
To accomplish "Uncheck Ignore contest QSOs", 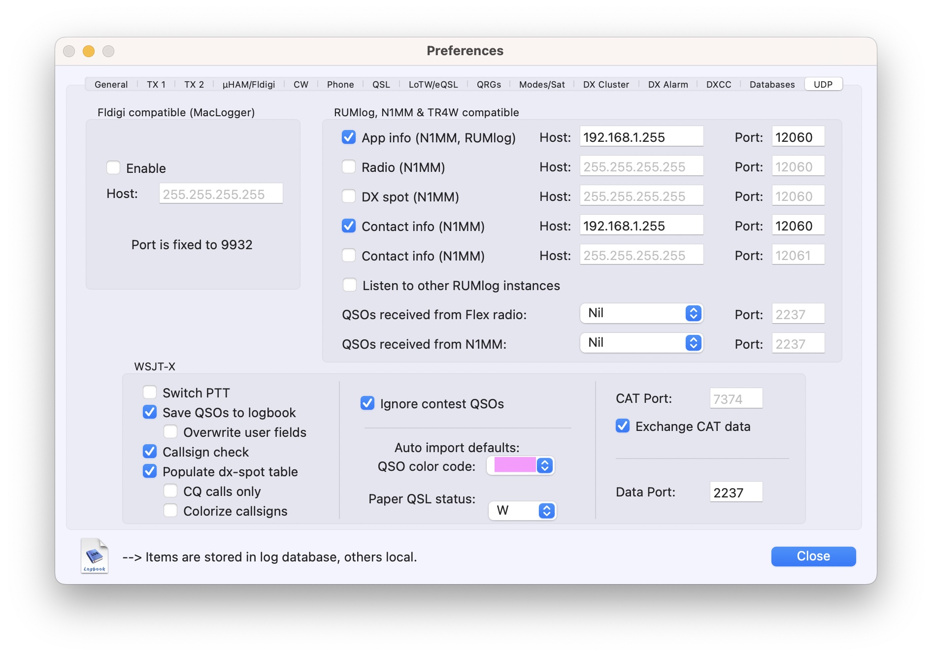I will tap(367, 403).
